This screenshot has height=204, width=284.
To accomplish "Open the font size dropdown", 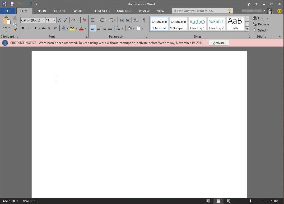I will tap(54, 20).
